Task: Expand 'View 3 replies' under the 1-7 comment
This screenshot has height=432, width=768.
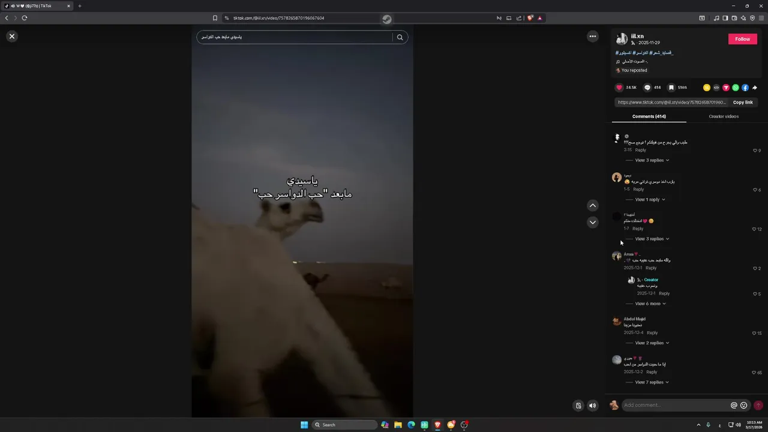Action: [x=652, y=239]
